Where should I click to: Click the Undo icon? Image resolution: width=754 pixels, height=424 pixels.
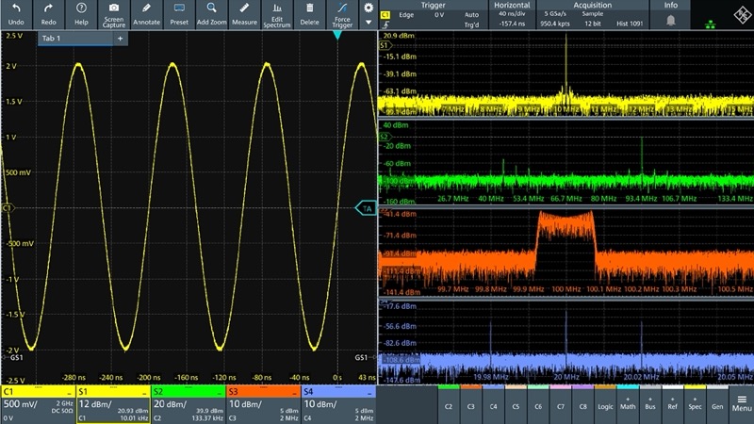click(16, 13)
